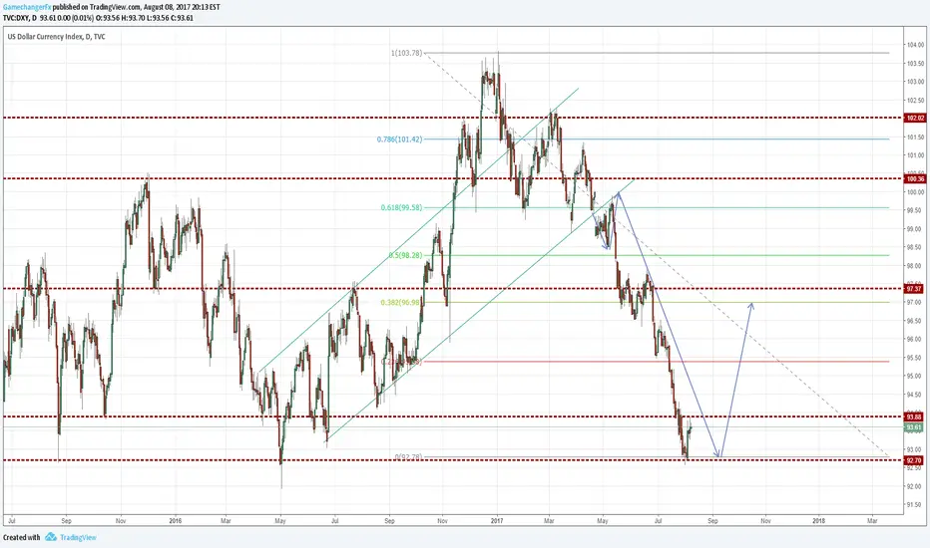Select the 0.618(99.58) Fibonacci label
This screenshot has height=548, width=930.
point(401,207)
